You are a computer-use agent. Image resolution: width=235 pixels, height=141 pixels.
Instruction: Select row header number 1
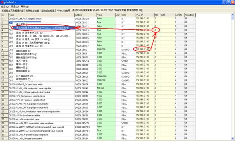click(x=5, y=19)
